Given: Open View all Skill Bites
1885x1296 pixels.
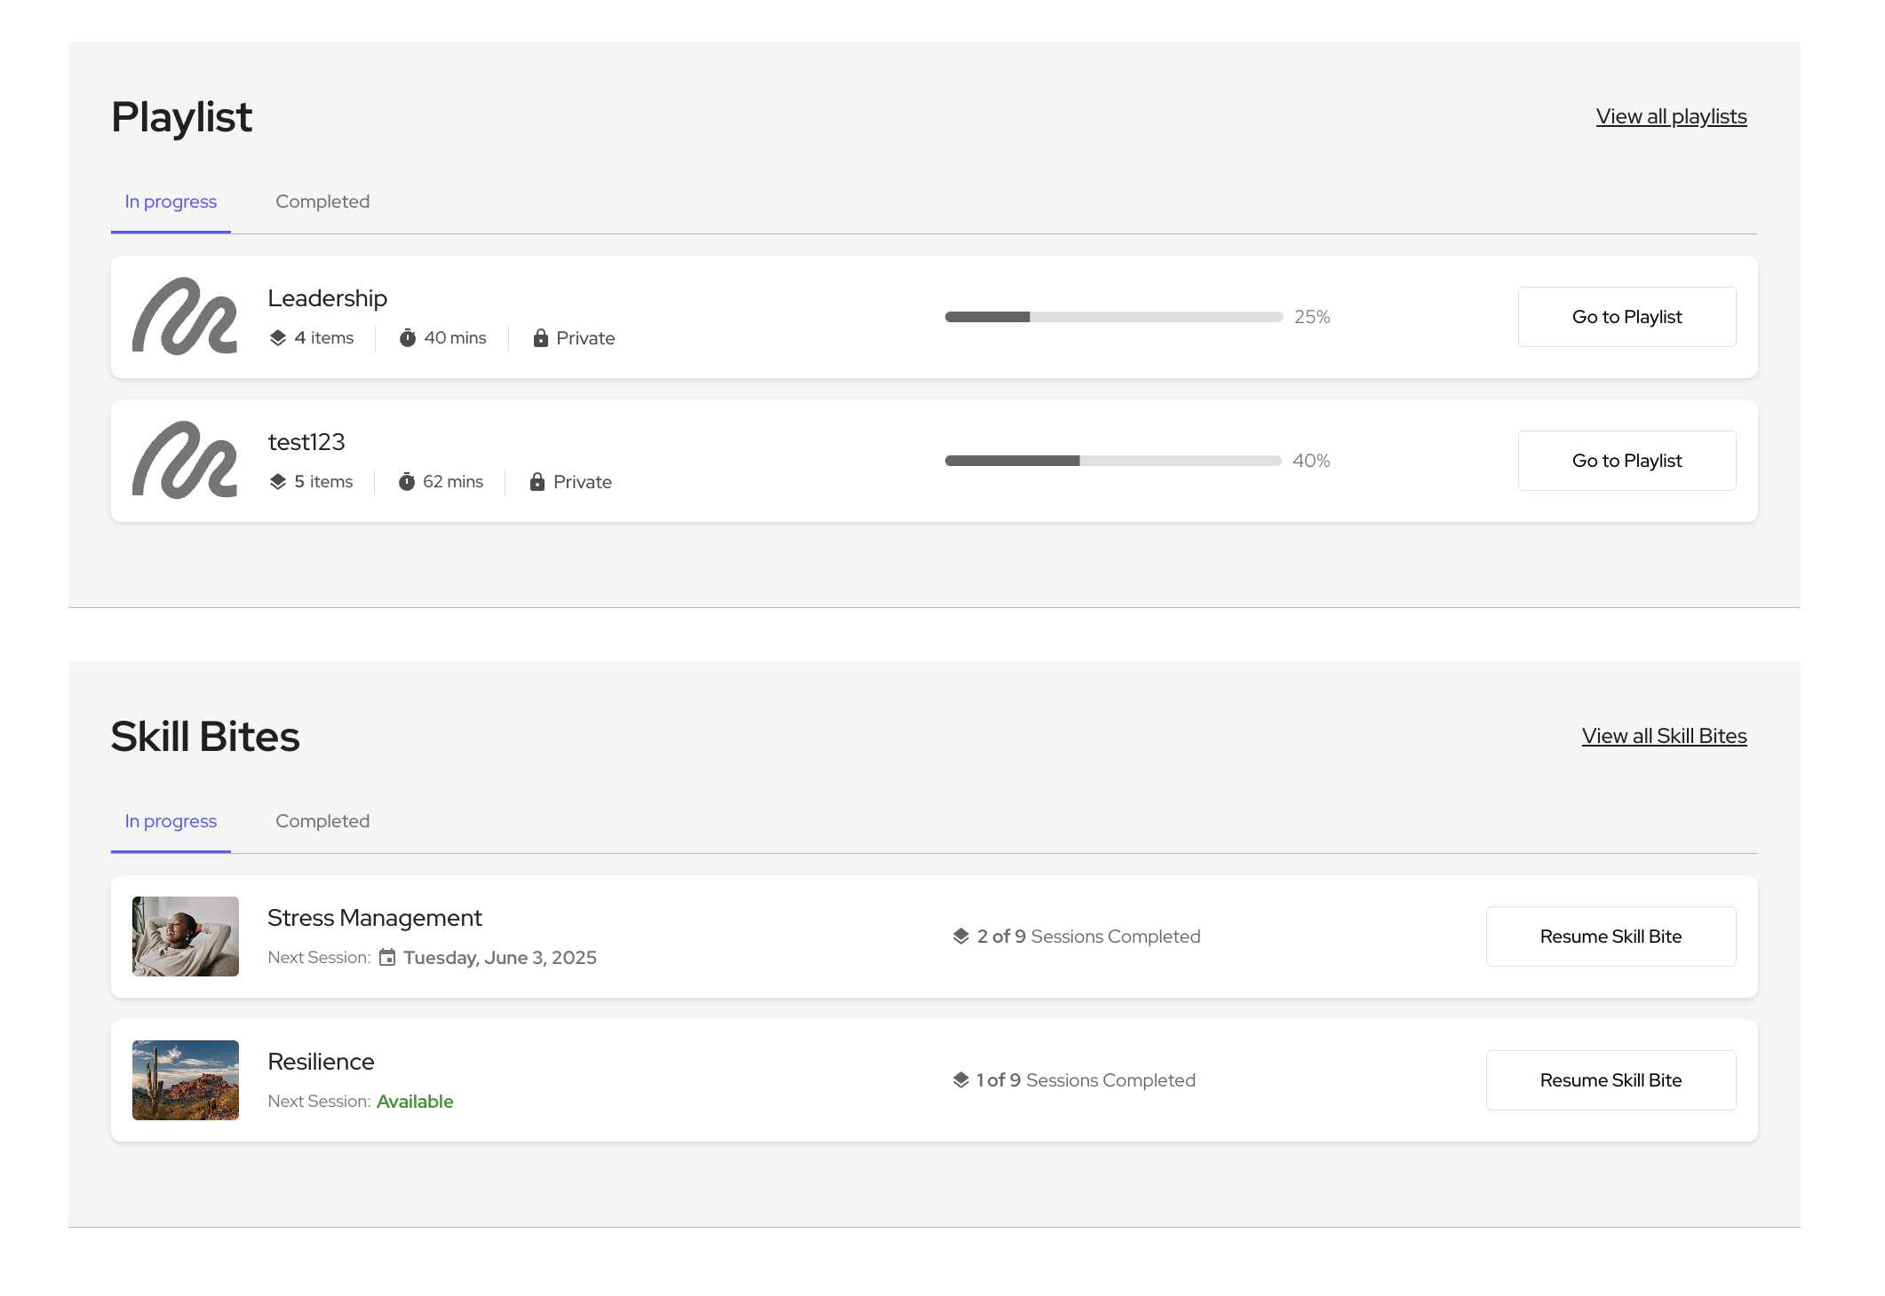Looking at the screenshot, I should [1663, 735].
